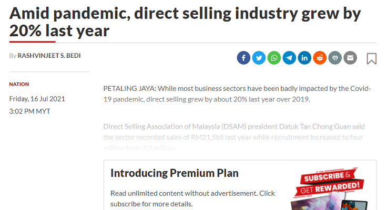Open author Rashvinjeet S. Bedi's page
This screenshot has height=210, width=387.
49,56
